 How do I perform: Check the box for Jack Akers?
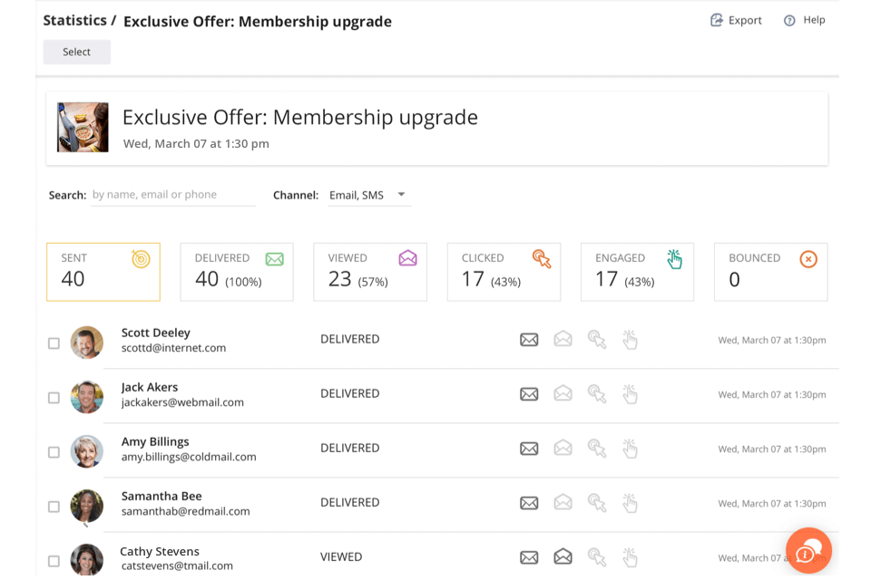(x=54, y=398)
